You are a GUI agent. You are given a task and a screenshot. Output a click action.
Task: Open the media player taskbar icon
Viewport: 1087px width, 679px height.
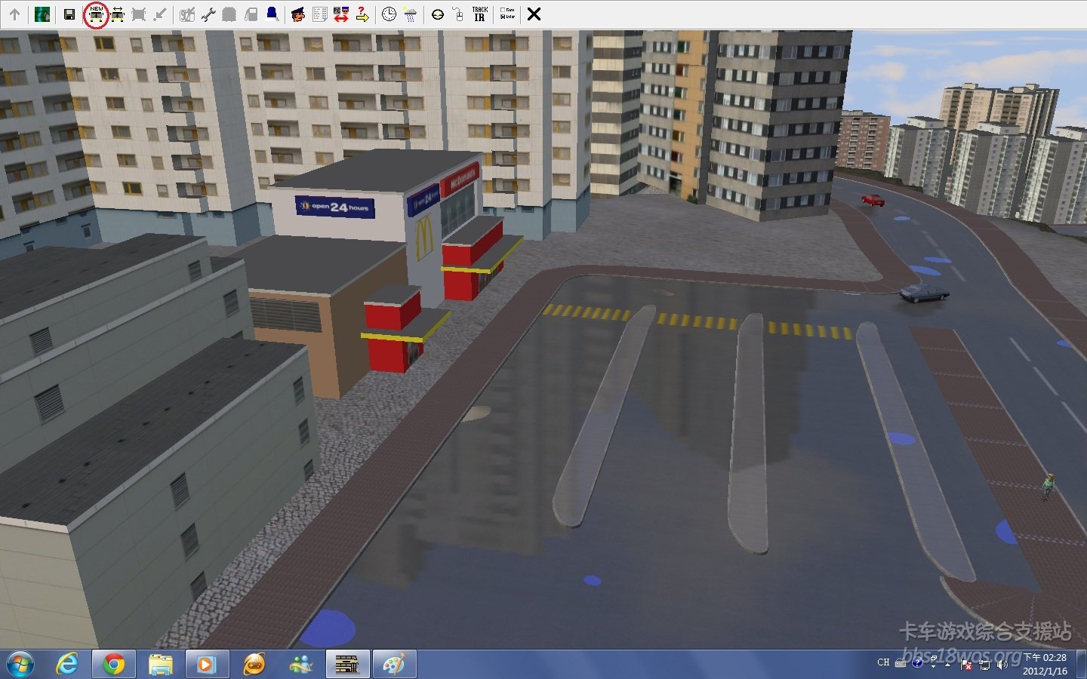pos(207,665)
